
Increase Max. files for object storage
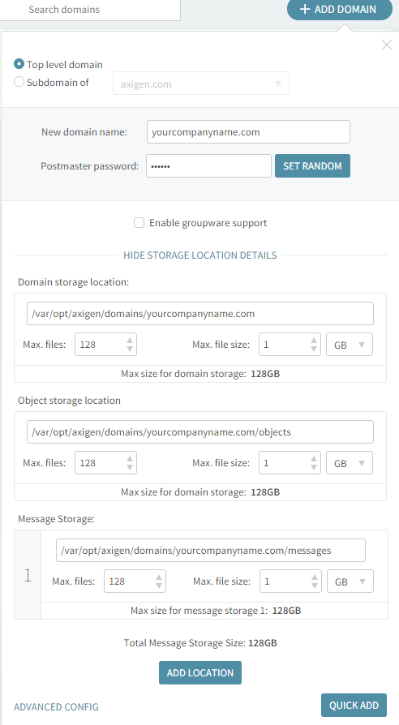click(x=130, y=459)
